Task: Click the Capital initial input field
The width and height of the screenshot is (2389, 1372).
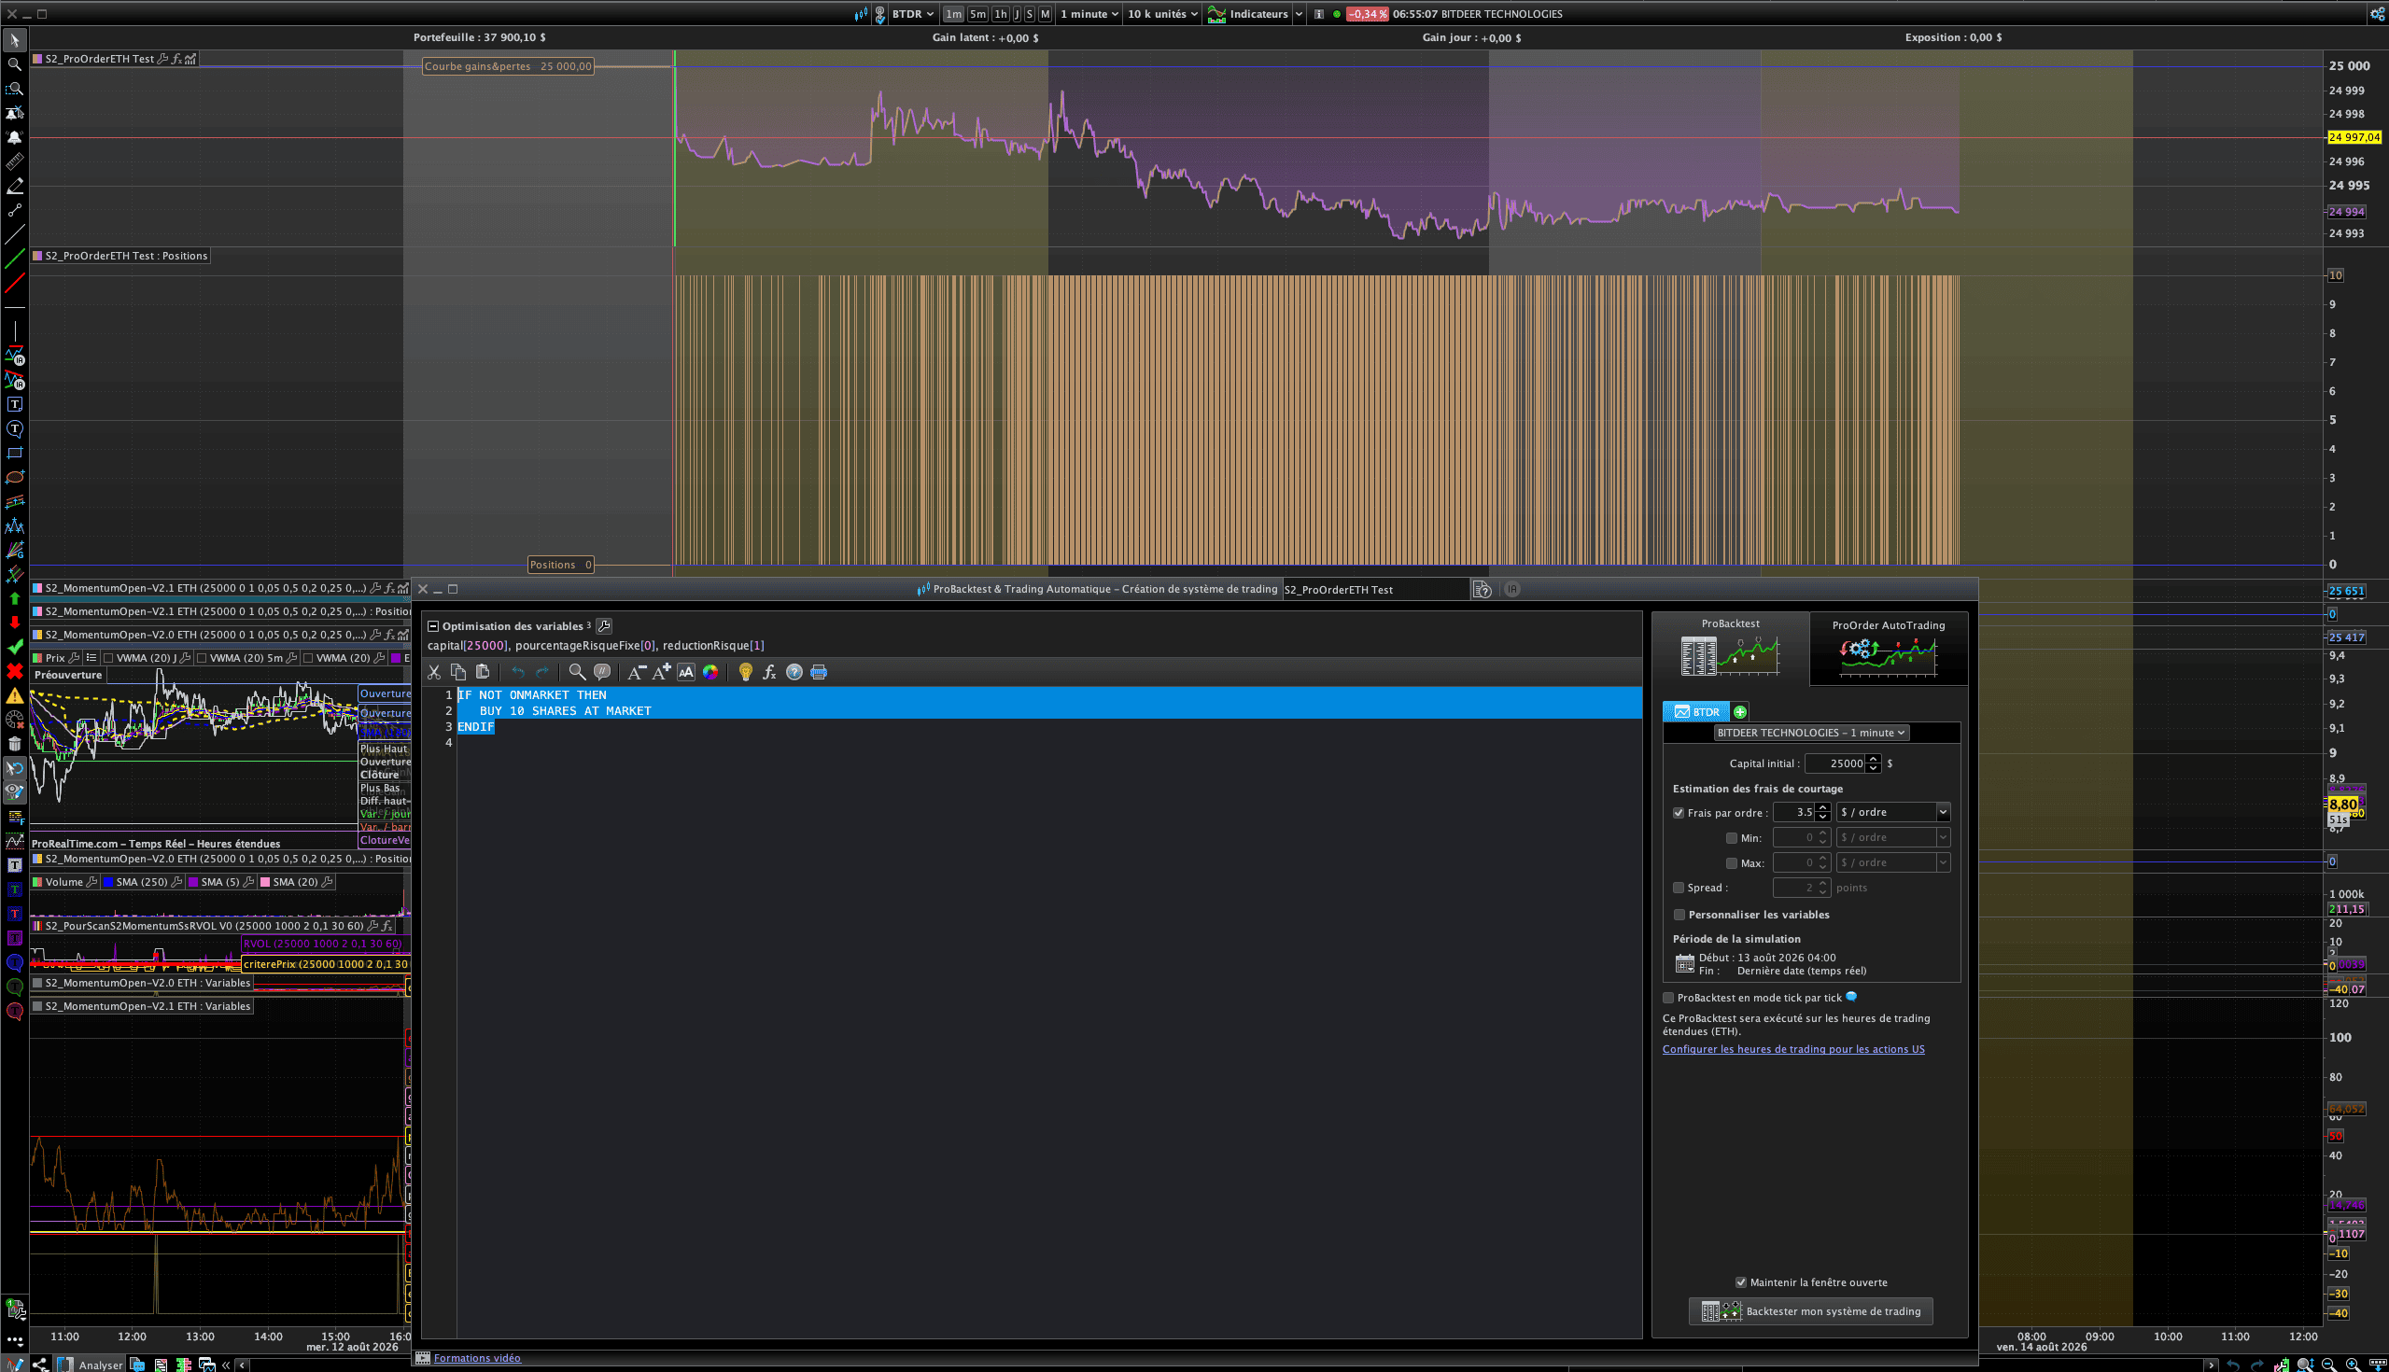Action: (1834, 764)
